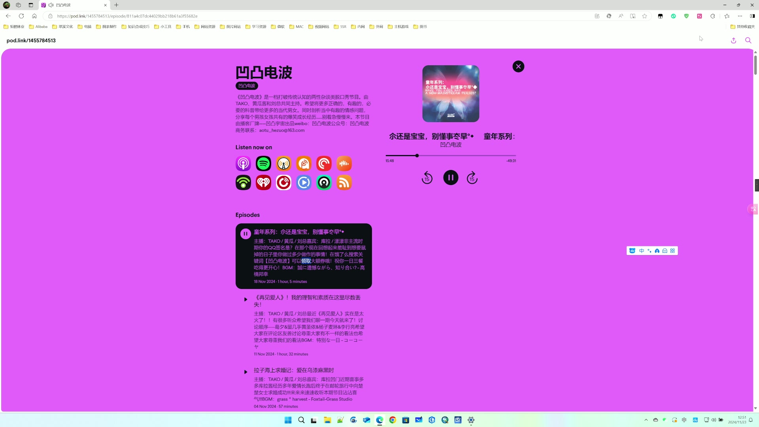This screenshot has width=759, height=427.
Task: Pause the 童年系列 episode in list
Action: 245,234
